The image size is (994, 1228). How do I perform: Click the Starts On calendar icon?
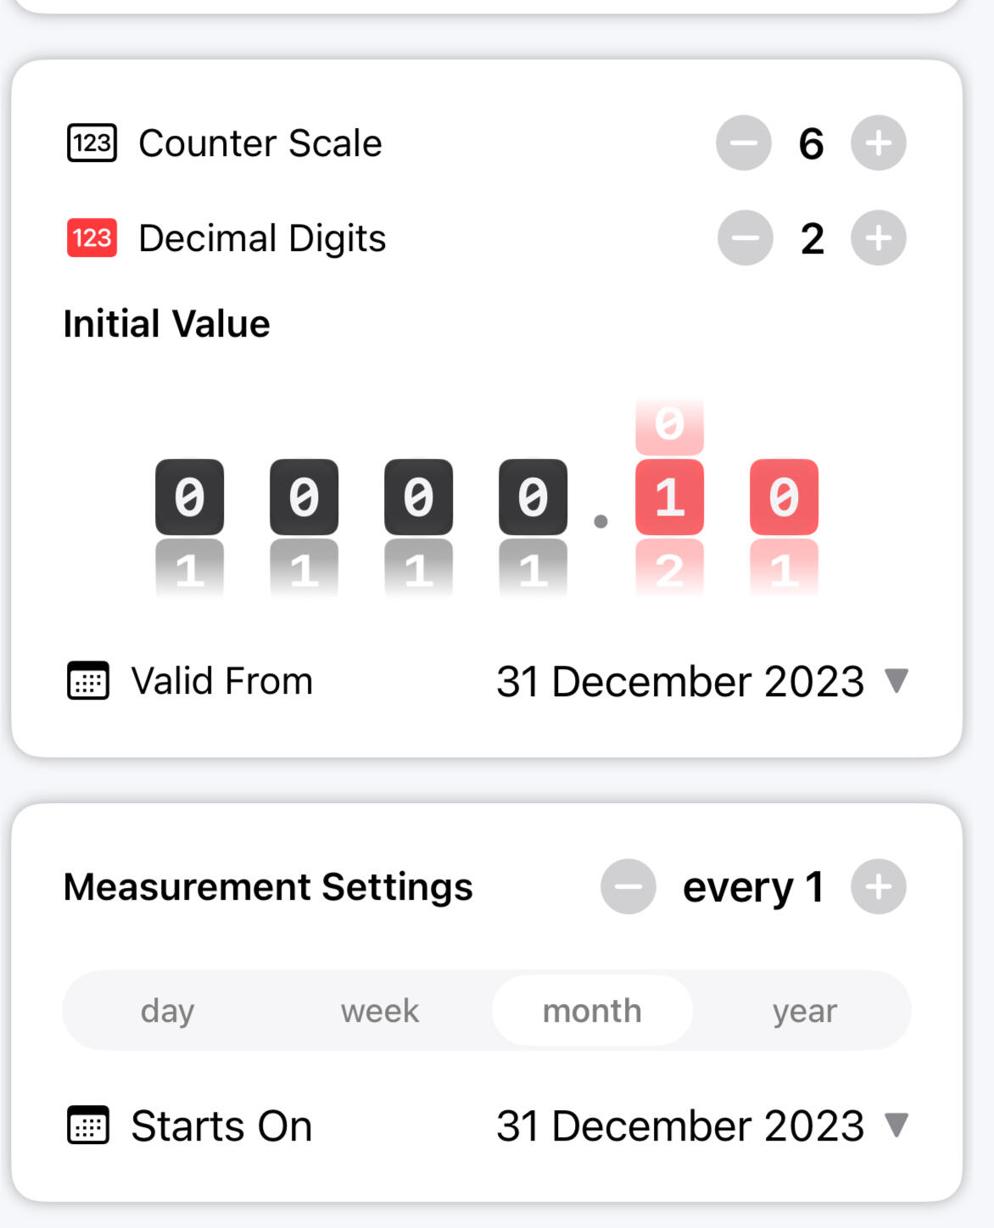(88, 1125)
